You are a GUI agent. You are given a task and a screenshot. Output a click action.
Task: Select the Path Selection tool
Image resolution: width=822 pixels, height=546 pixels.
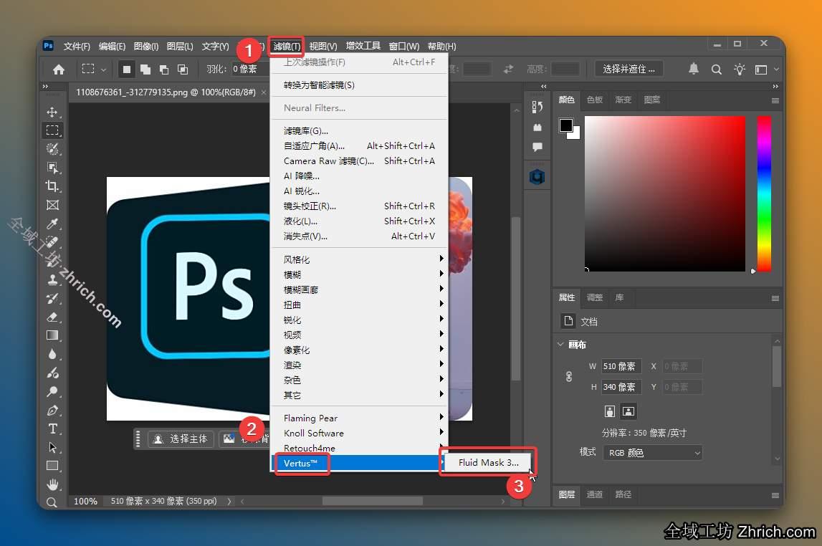(52, 448)
